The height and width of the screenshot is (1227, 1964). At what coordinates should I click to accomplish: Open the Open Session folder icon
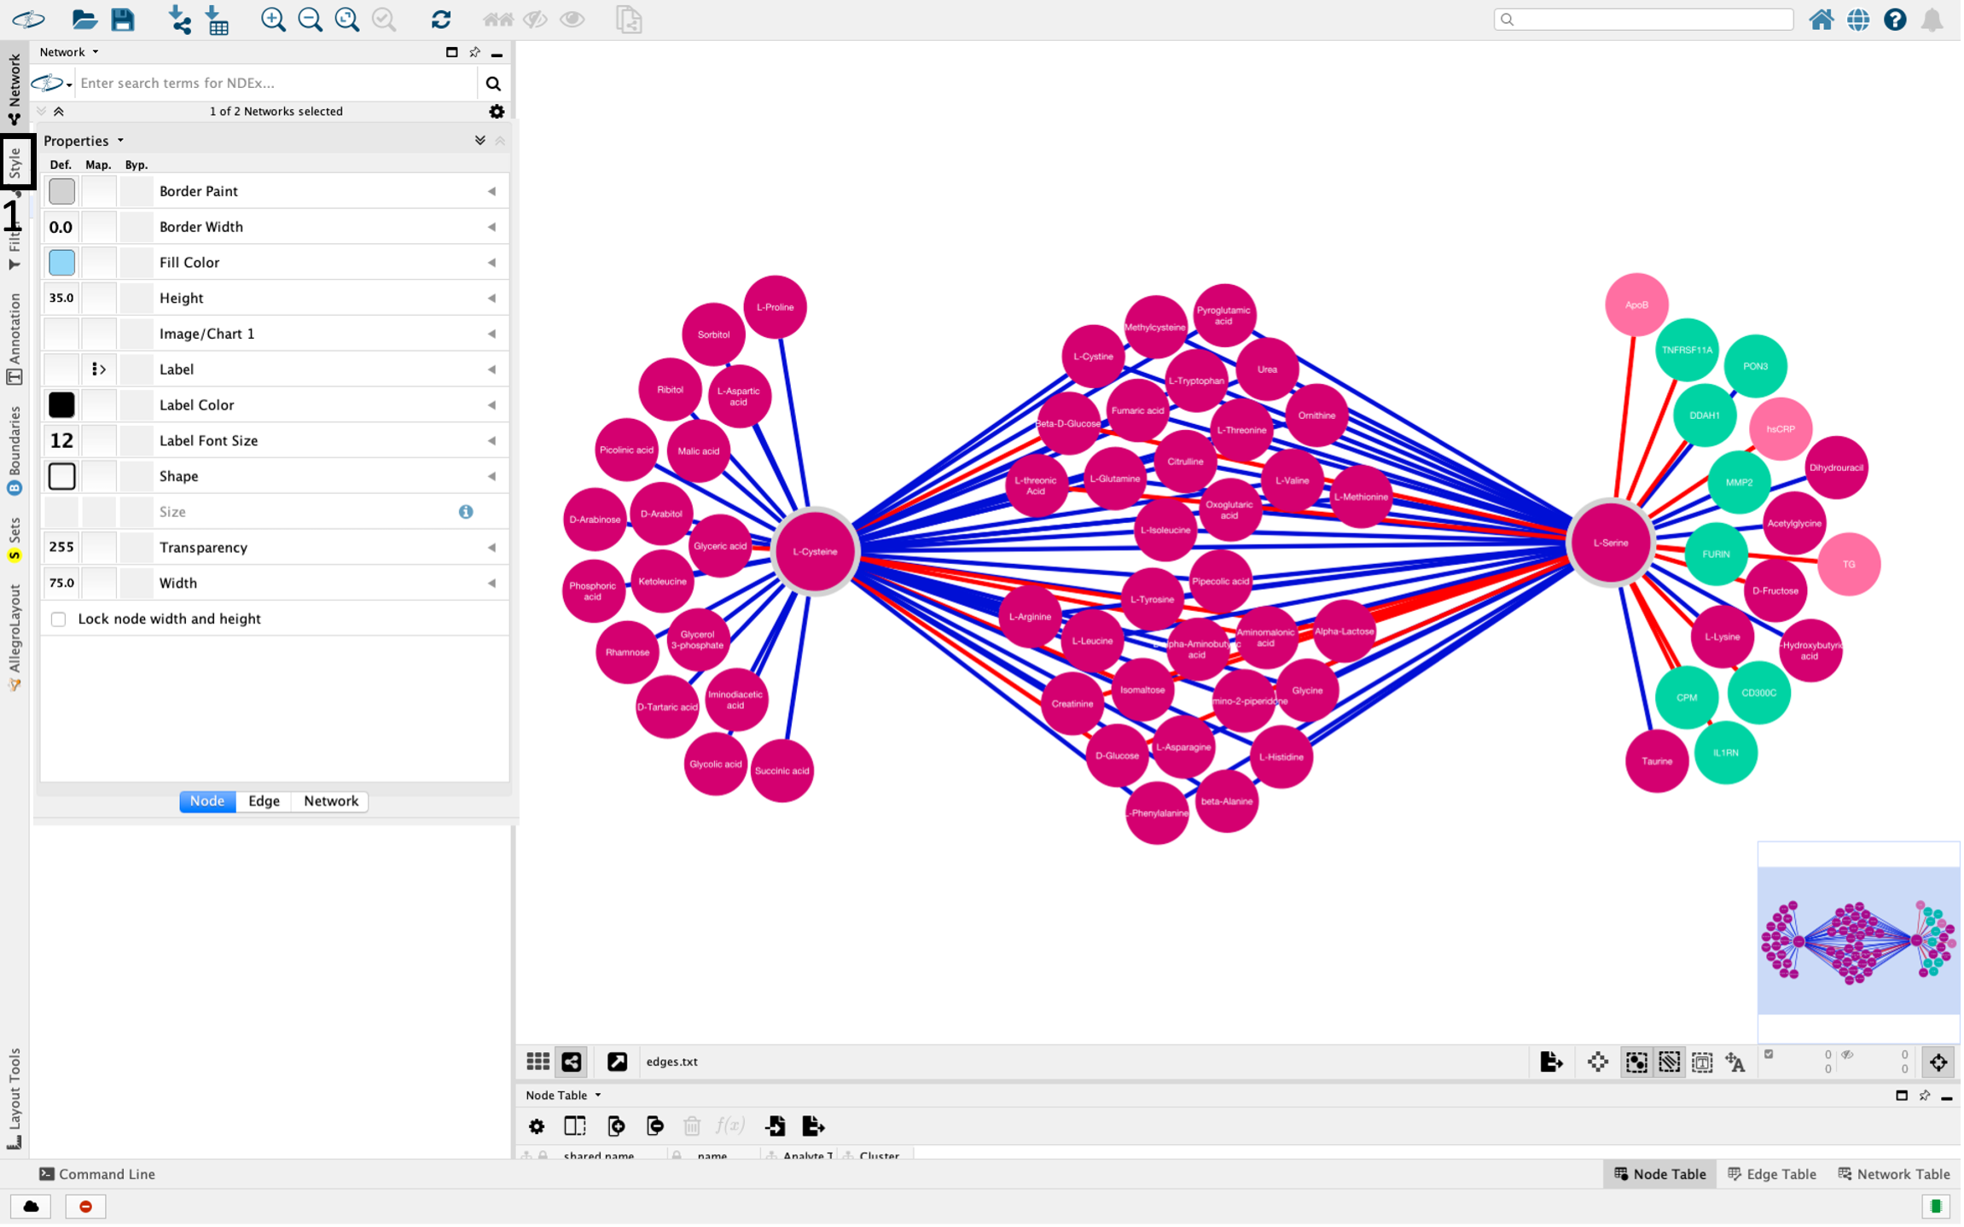[84, 19]
